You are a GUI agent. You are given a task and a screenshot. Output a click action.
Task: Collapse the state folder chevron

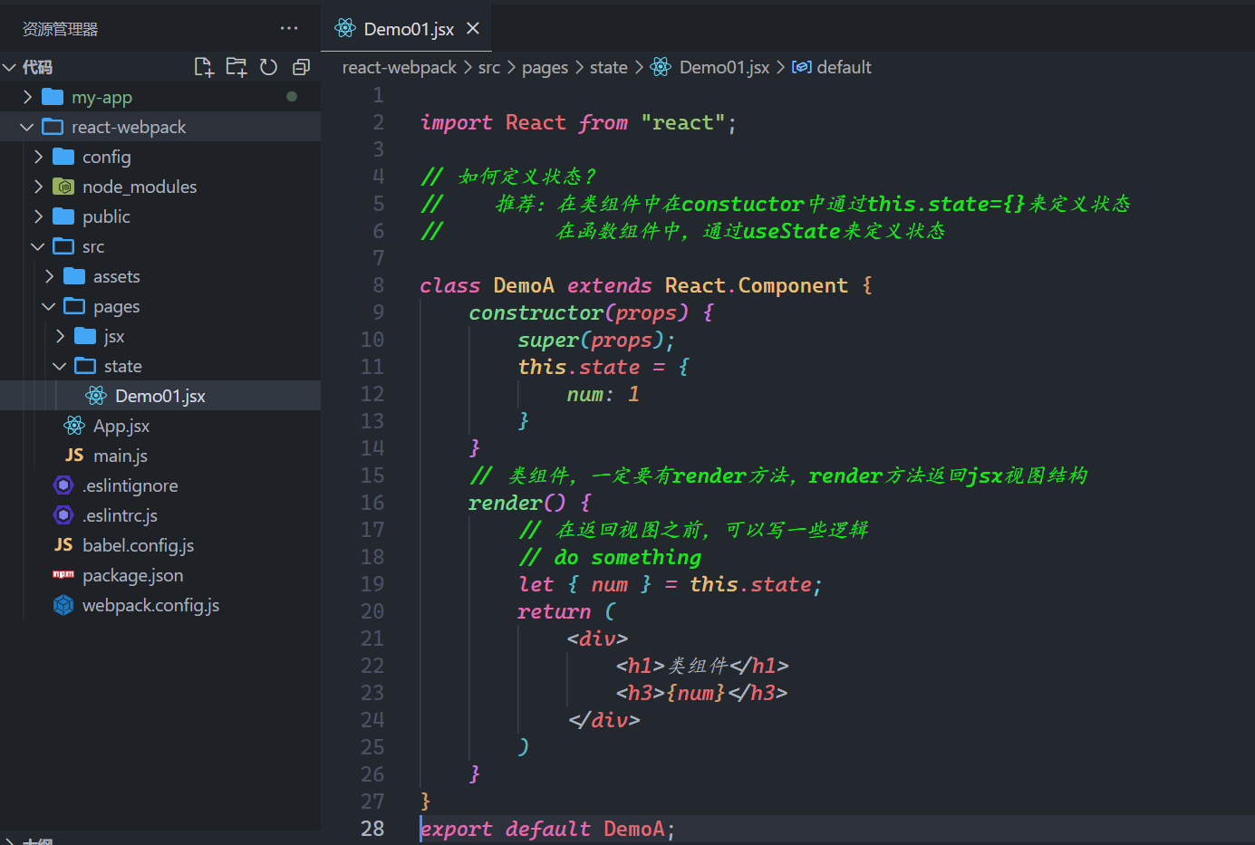pos(60,366)
